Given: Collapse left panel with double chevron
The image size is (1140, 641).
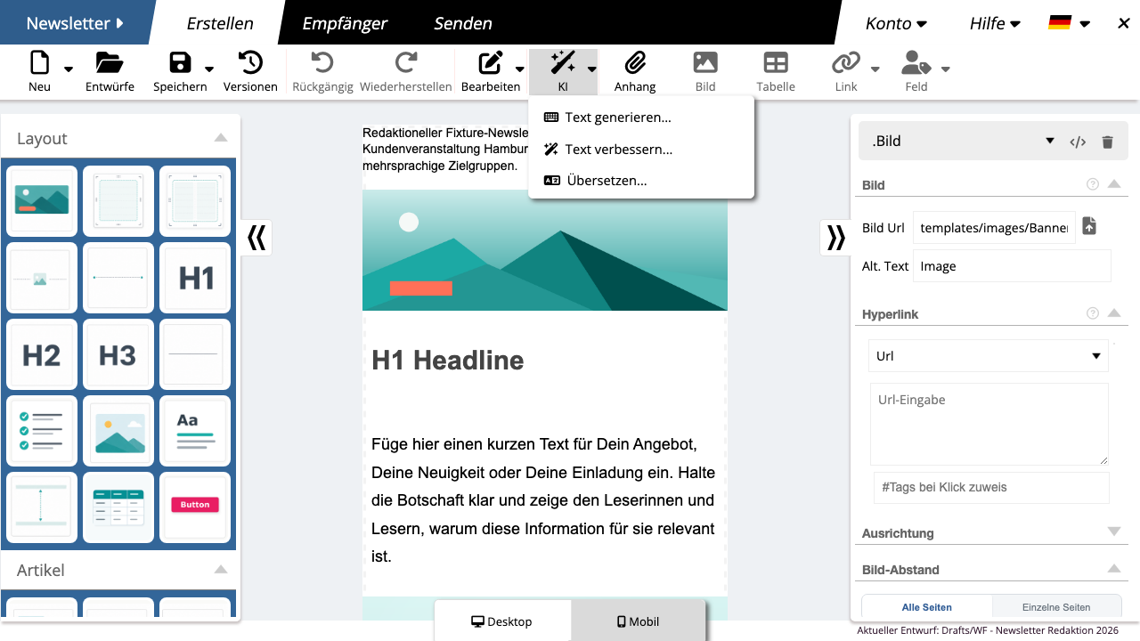Looking at the screenshot, I should point(256,238).
